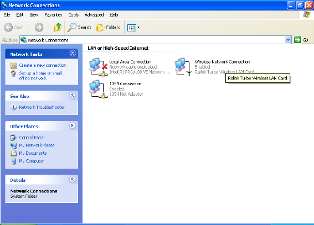Restore down the Network Connections window
Screen dimensions: 314x225
coord(300,5)
